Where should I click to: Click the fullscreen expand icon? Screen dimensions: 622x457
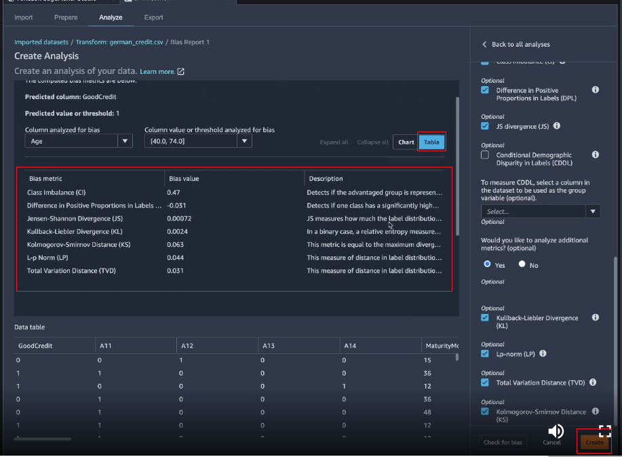(x=604, y=431)
